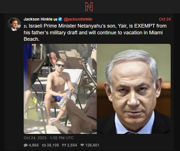Screen dimensions: 180x151
Task: Click the Jackson Hinkle display name
Action: (x=38, y=19)
